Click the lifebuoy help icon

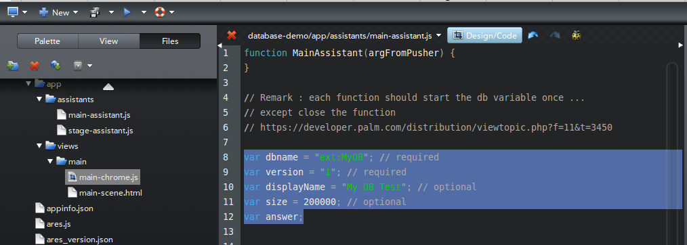click(160, 12)
